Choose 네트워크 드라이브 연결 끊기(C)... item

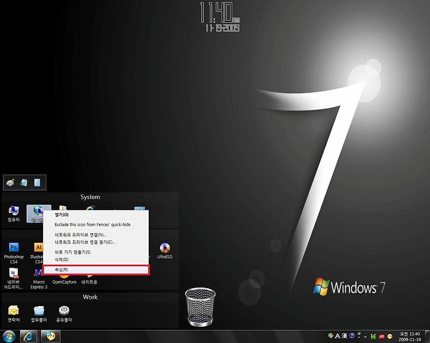(x=96, y=242)
